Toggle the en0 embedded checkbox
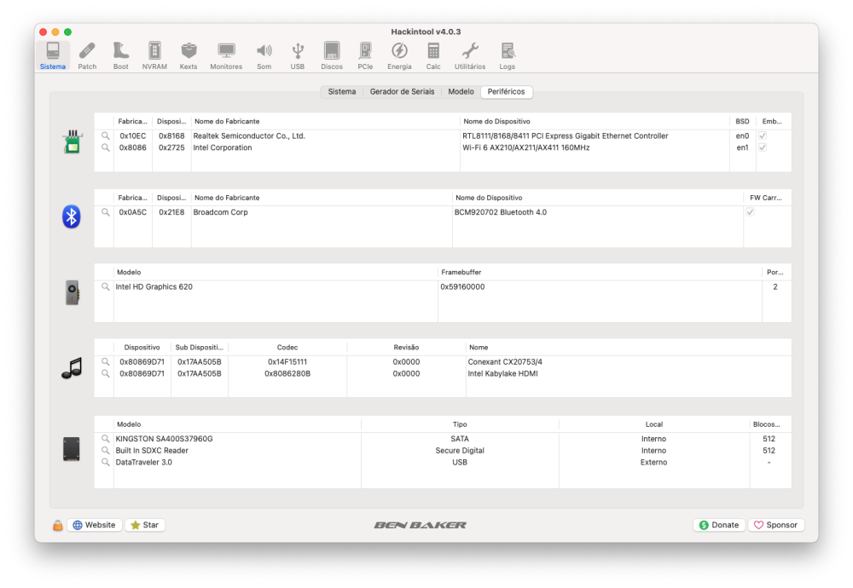The height and width of the screenshot is (588, 853). click(x=762, y=135)
